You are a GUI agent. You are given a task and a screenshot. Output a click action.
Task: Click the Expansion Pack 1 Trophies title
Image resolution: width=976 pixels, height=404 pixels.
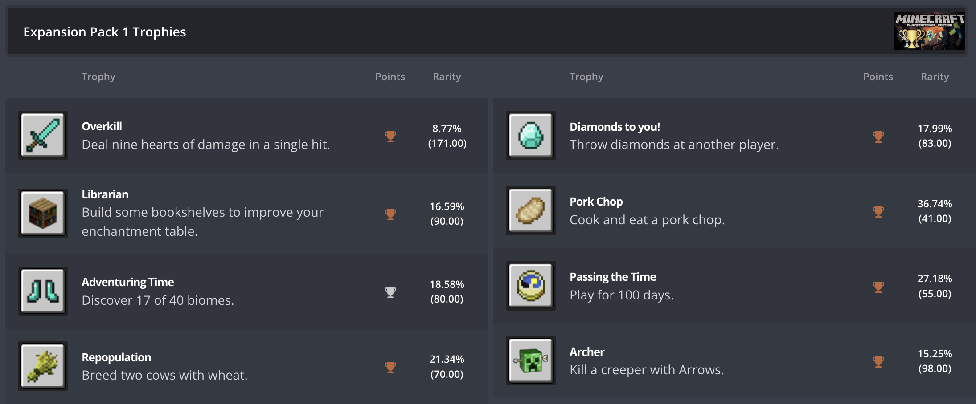(104, 32)
